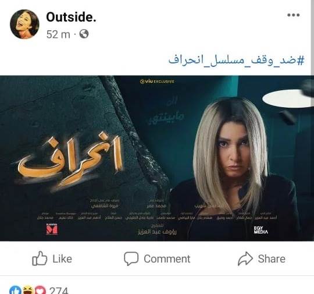Click the thumbs-up Like icon

40,258
